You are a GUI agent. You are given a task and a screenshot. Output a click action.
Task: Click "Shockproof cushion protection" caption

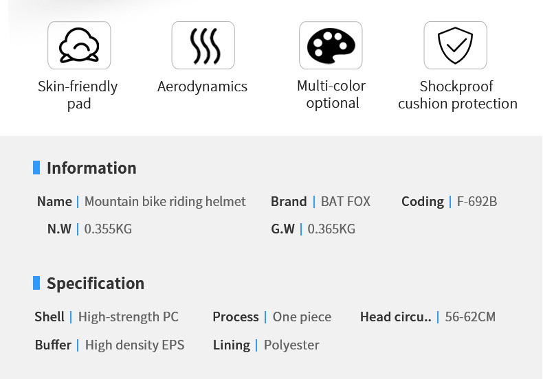[458, 95]
